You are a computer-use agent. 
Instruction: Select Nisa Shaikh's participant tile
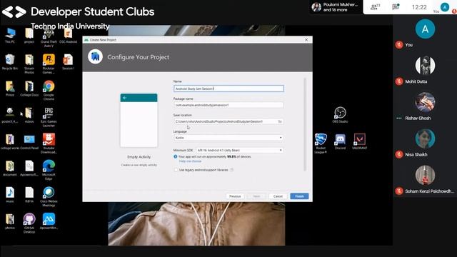(x=425, y=143)
